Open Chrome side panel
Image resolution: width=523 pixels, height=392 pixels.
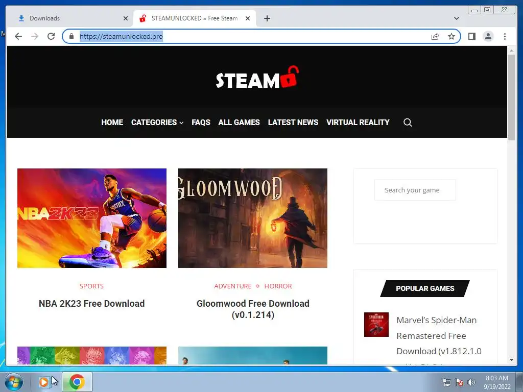click(471, 36)
